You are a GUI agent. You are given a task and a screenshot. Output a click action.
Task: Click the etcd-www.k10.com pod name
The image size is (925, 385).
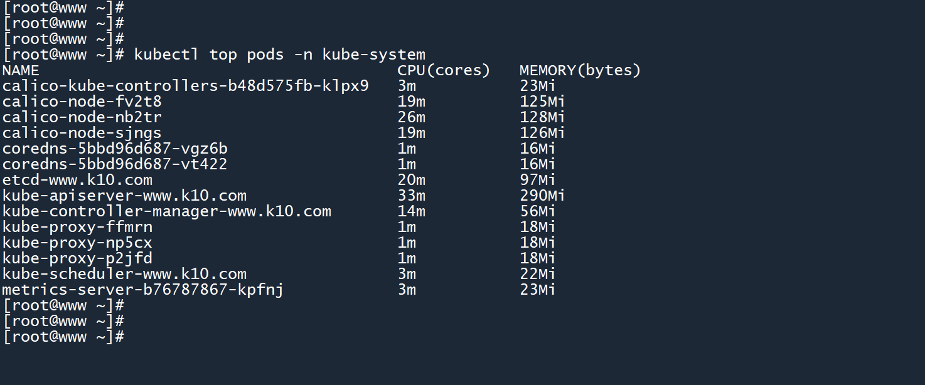pos(77,180)
